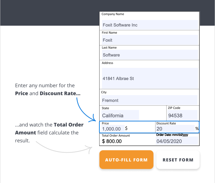Focus the Last Name field containing Software
Image resolution: width=215 pixels, height=183 pixels.
(150, 55)
